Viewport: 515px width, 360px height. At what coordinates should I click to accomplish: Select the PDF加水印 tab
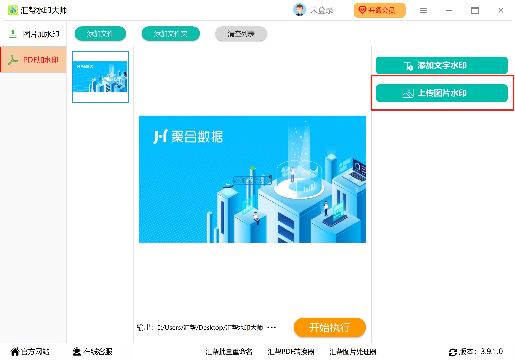point(33,60)
